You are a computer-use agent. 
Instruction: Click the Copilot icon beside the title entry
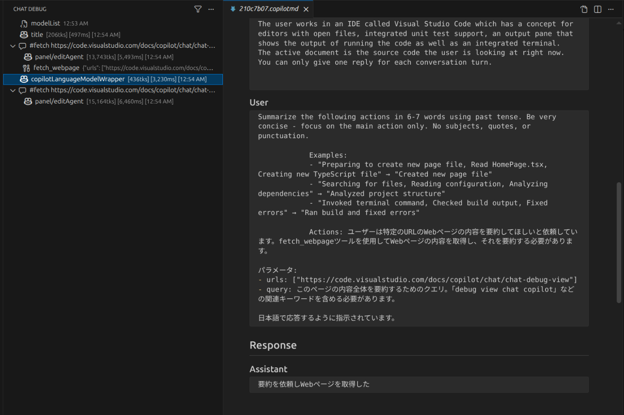pos(24,35)
